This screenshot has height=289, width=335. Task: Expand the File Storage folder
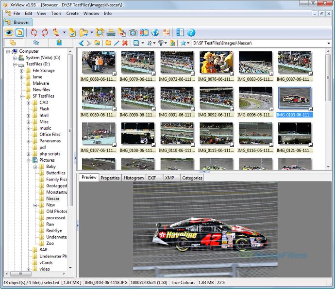[x=21, y=71]
